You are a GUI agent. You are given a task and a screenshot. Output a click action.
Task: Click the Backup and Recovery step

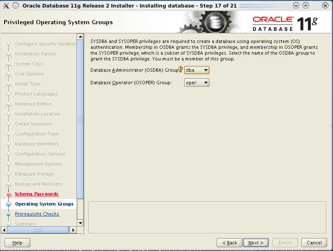38,184
